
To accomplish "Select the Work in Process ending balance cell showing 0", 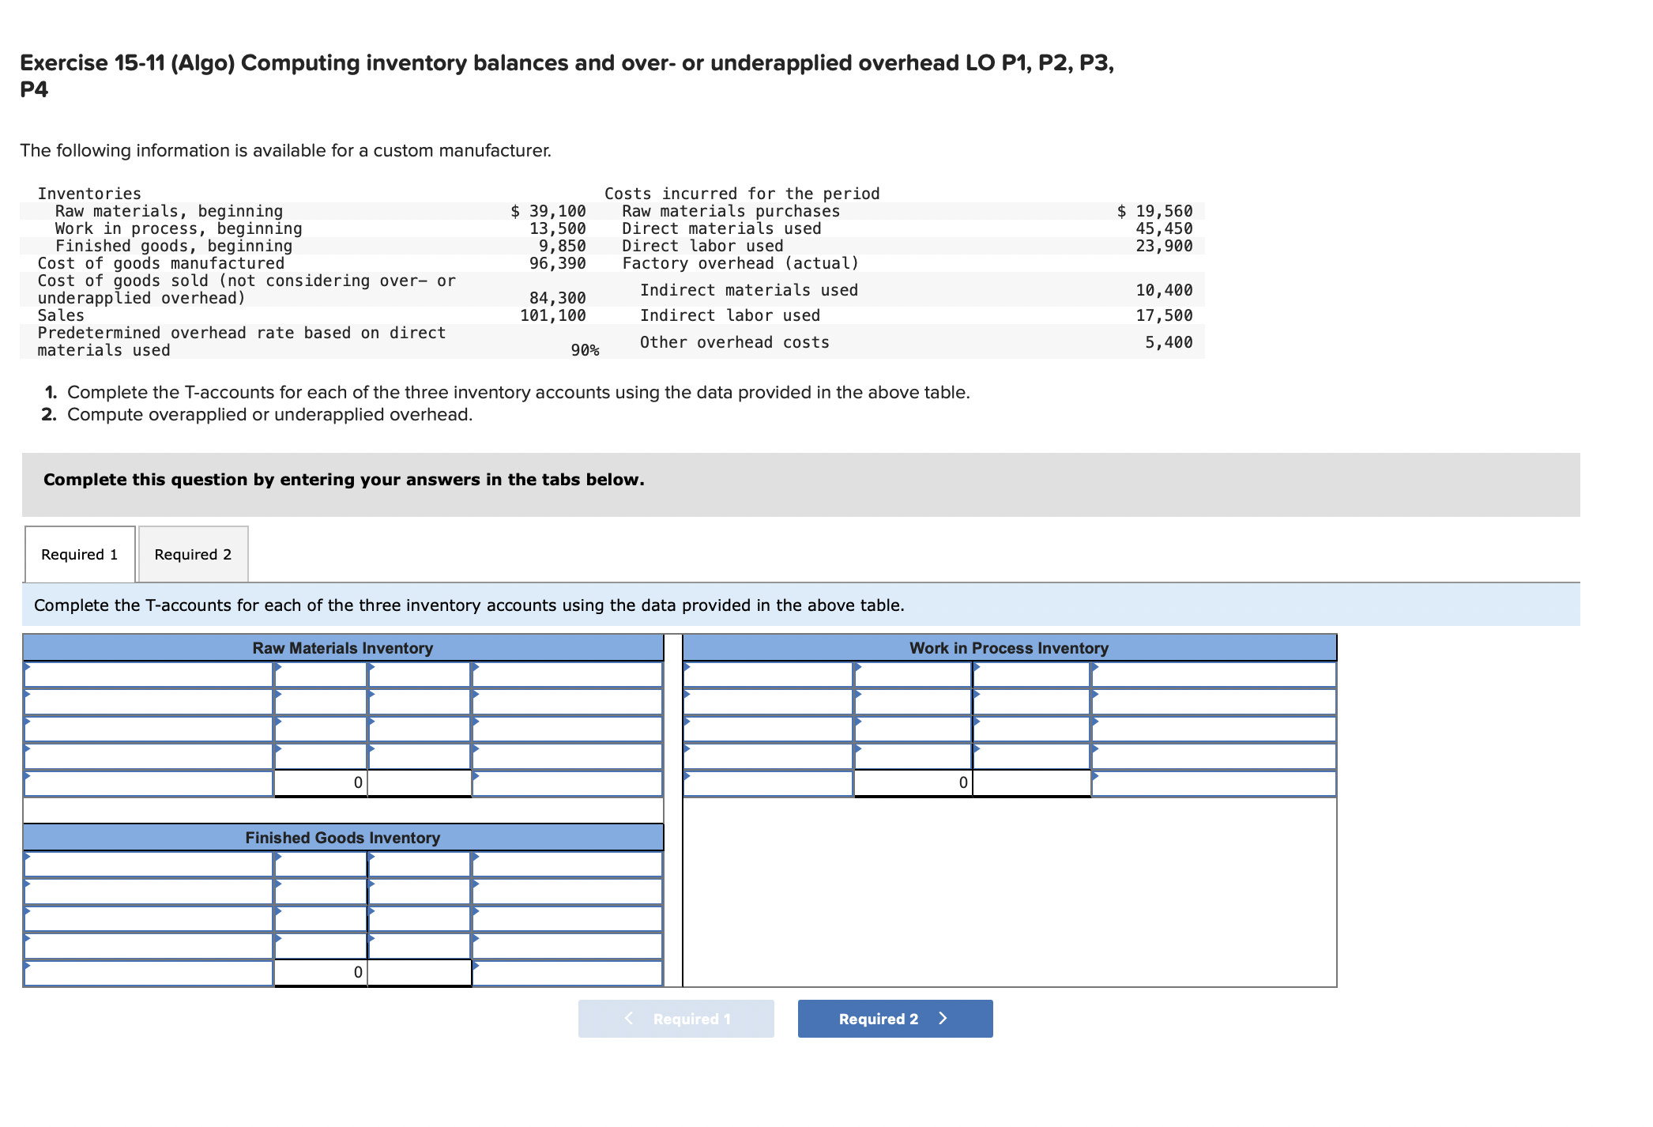I will (x=960, y=782).
